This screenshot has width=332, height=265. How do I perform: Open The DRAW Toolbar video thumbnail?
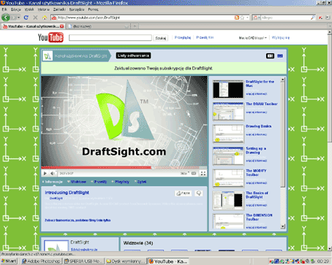tap(228, 112)
